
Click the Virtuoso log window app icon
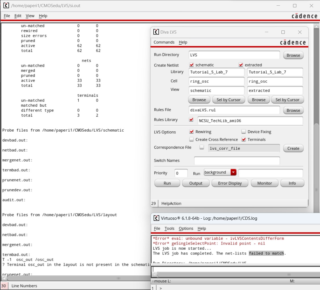tap(156, 218)
